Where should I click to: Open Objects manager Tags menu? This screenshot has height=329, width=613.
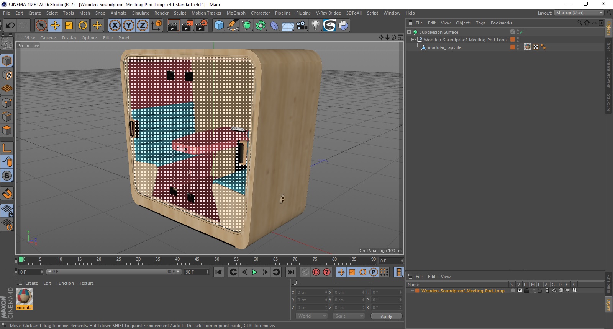[480, 23]
